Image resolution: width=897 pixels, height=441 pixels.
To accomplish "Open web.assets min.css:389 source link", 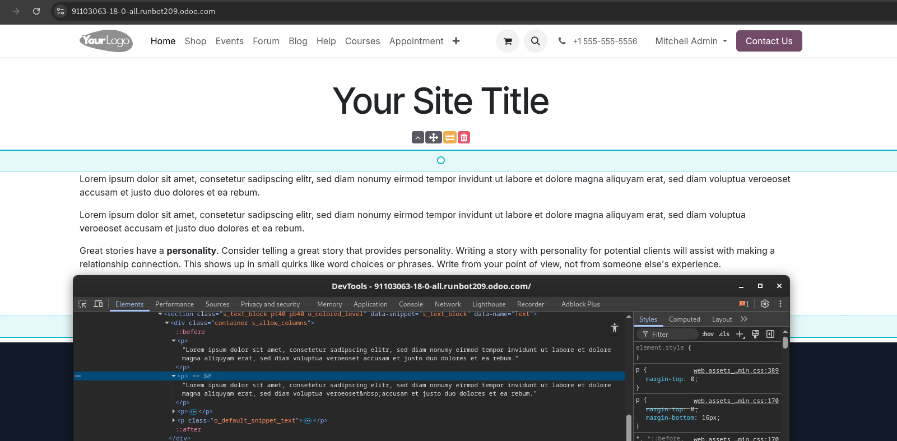I will click(x=736, y=370).
